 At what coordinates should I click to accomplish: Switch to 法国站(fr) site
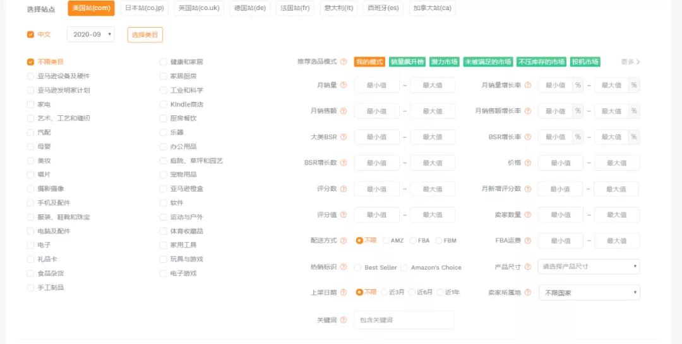(295, 8)
